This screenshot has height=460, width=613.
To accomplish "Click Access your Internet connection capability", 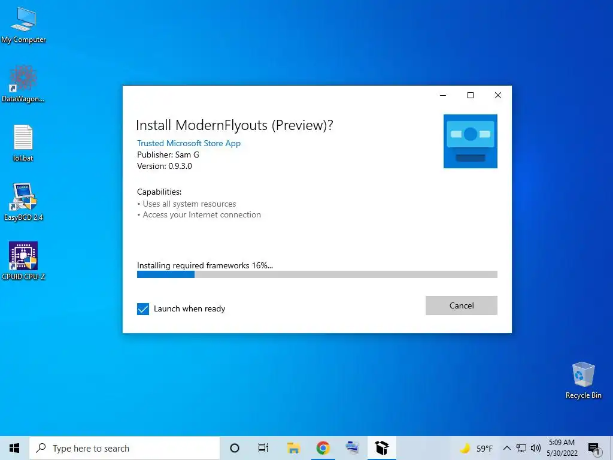I will (201, 215).
